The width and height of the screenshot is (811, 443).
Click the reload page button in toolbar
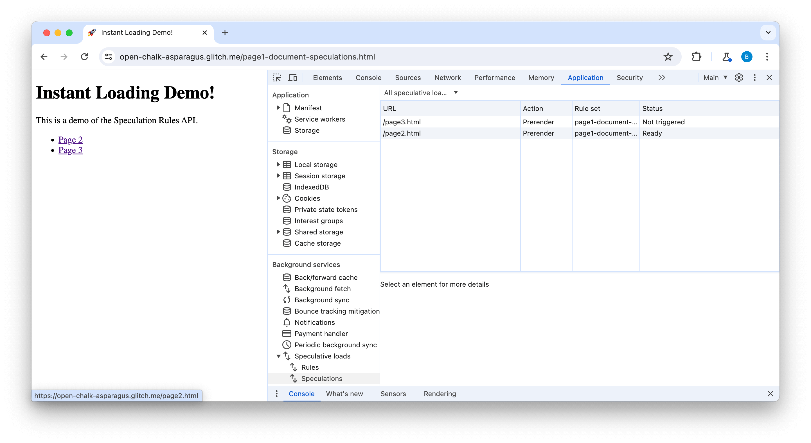click(85, 57)
